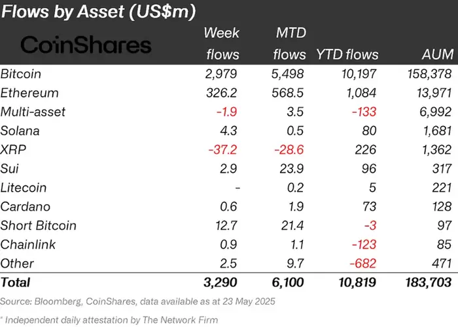
Task: Select the Bitcoin row label
Action: (22, 74)
